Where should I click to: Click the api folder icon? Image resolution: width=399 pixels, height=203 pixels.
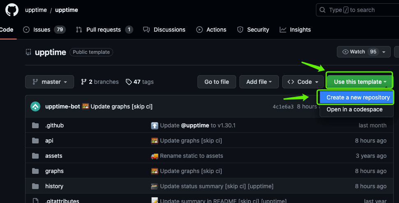tap(35, 141)
